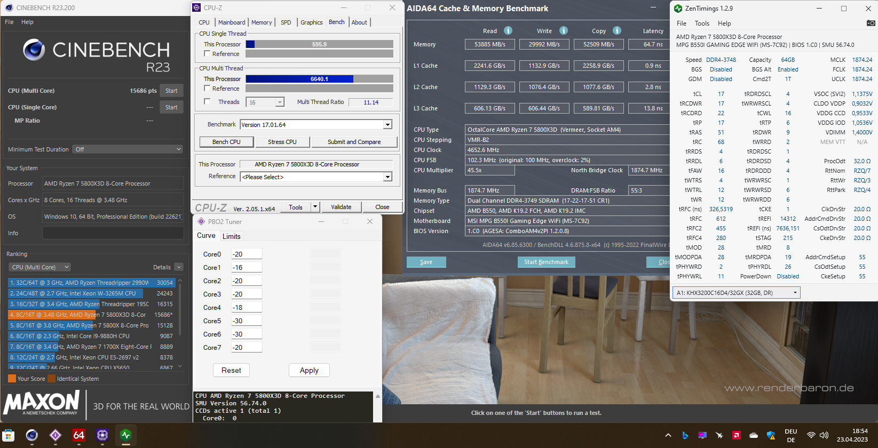The image size is (878, 448).
Task: Open the Reference 'Please Select' dropdown
Action: [x=388, y=177]
